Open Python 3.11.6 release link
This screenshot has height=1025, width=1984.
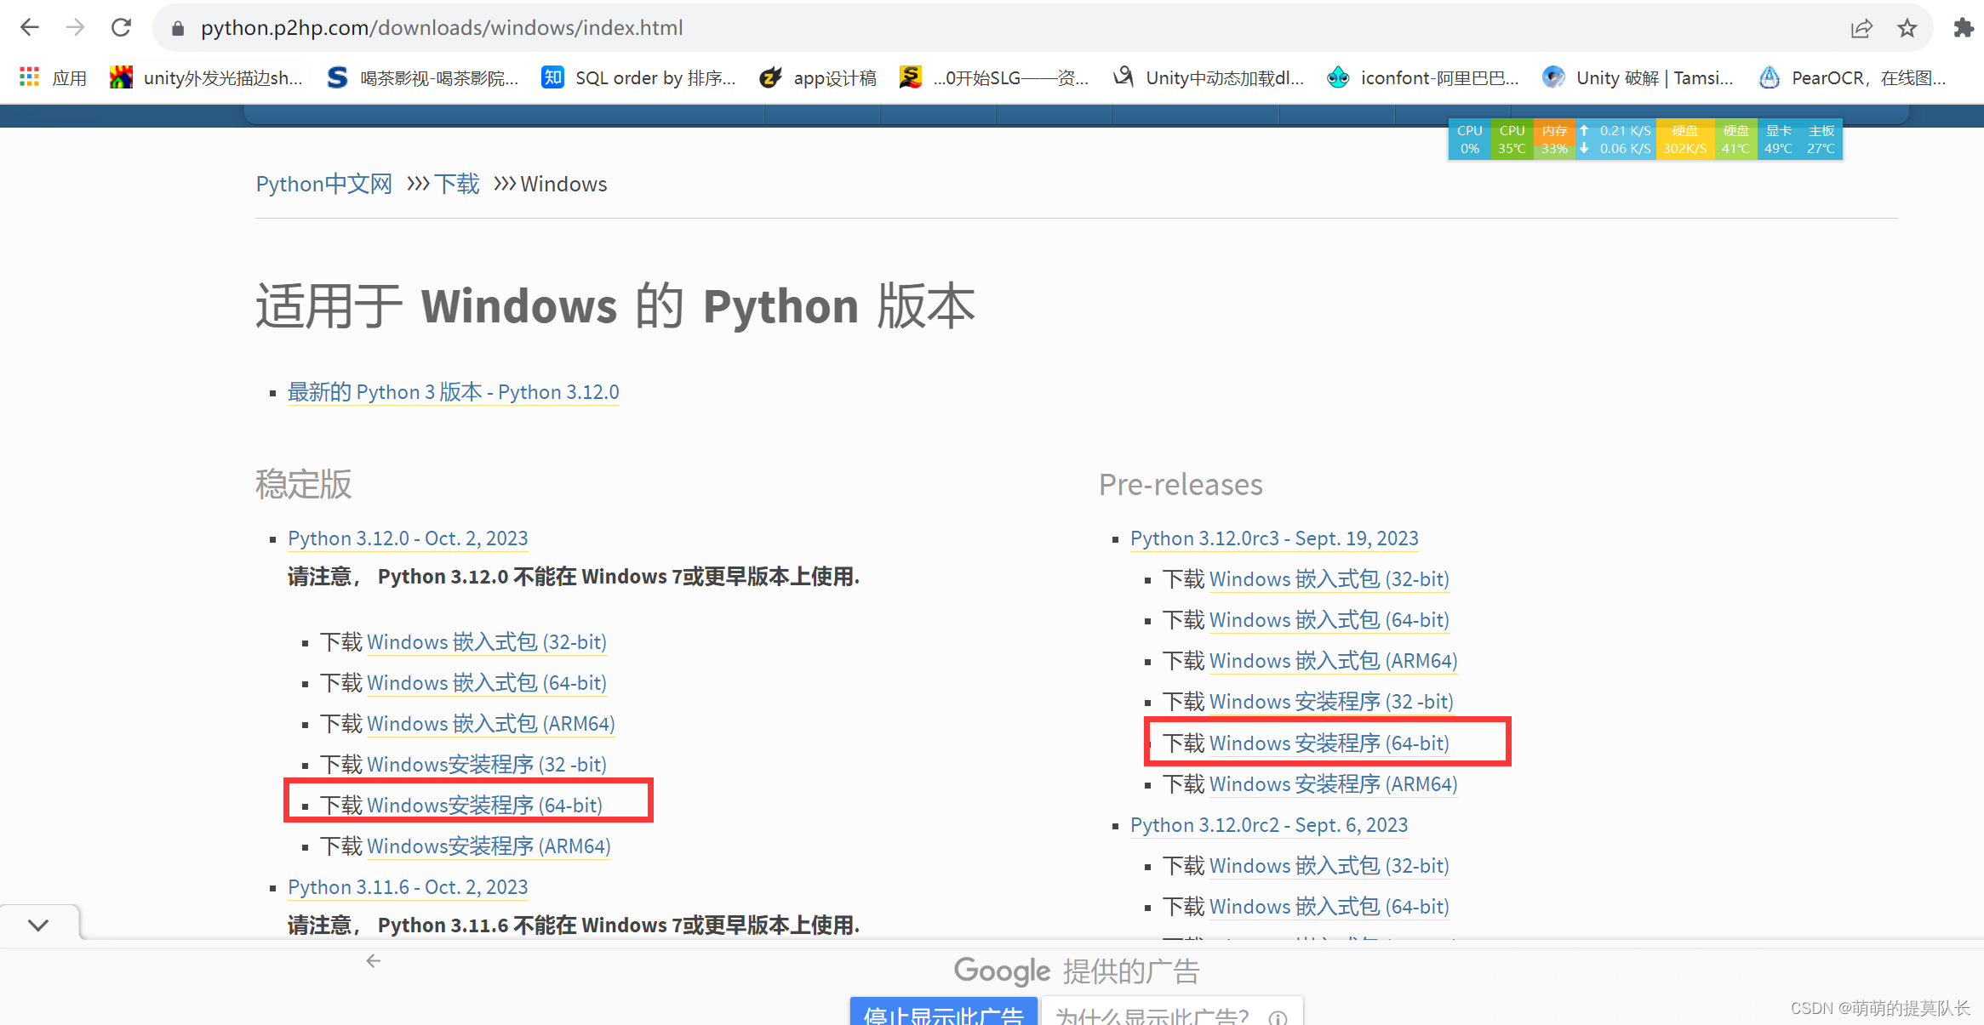(408, 887)
